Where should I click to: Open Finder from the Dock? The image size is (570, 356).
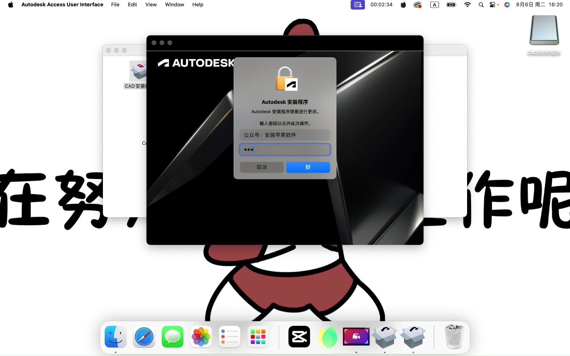click(x=115, y=337)
